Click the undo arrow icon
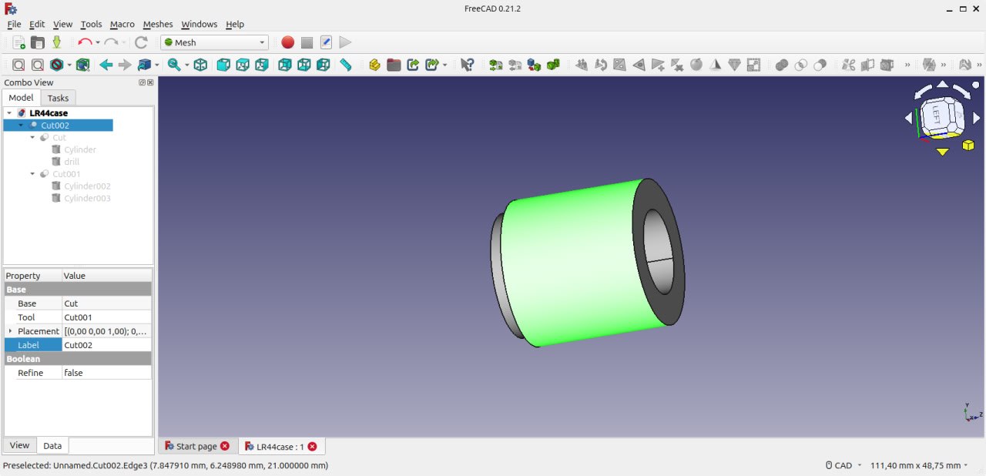This screenshot has height=476, width=986. tap(84, 42)
